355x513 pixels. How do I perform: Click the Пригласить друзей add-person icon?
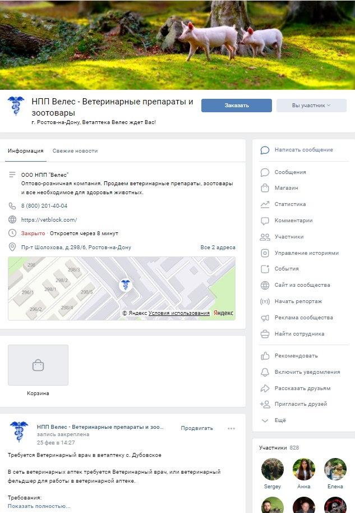point(265,404)
